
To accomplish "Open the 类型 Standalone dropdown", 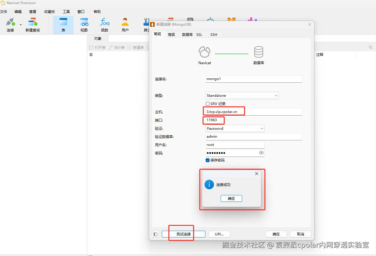I will 242,96.
